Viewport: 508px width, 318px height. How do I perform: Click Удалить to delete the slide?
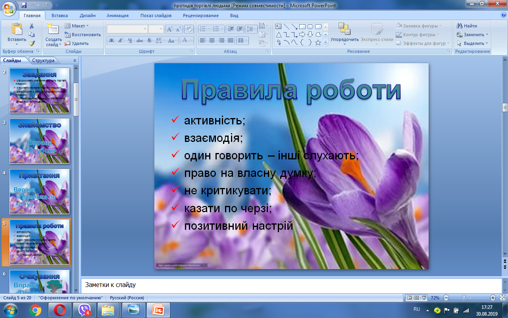(x=77, y=43)
